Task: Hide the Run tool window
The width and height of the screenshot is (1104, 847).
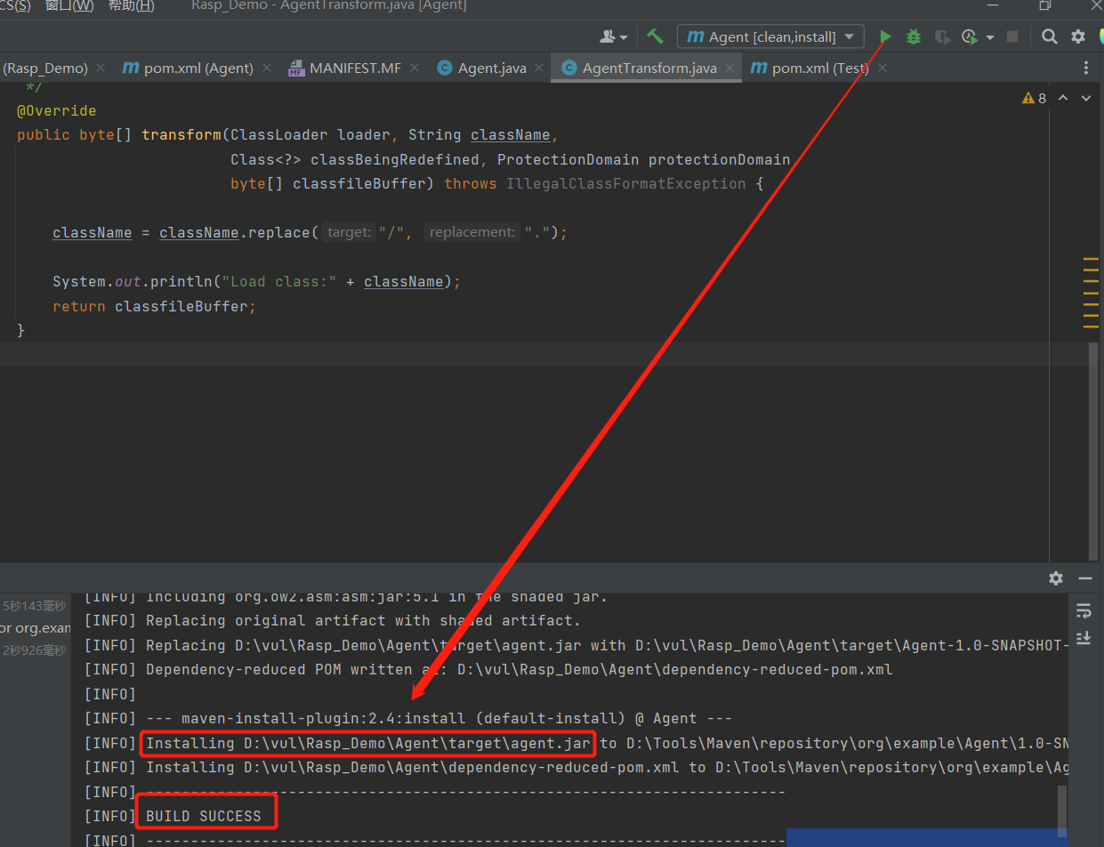Action: coord(1084,578)
